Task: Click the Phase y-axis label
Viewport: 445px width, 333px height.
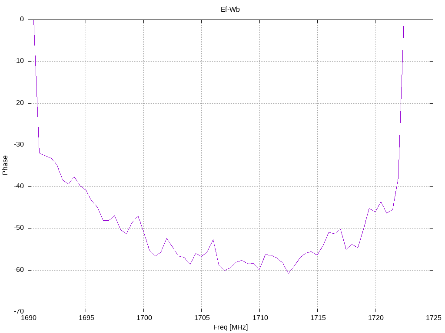Action: pos(5,165)
